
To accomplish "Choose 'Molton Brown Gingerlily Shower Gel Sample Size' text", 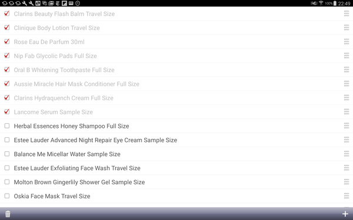I will click(79, 182).
